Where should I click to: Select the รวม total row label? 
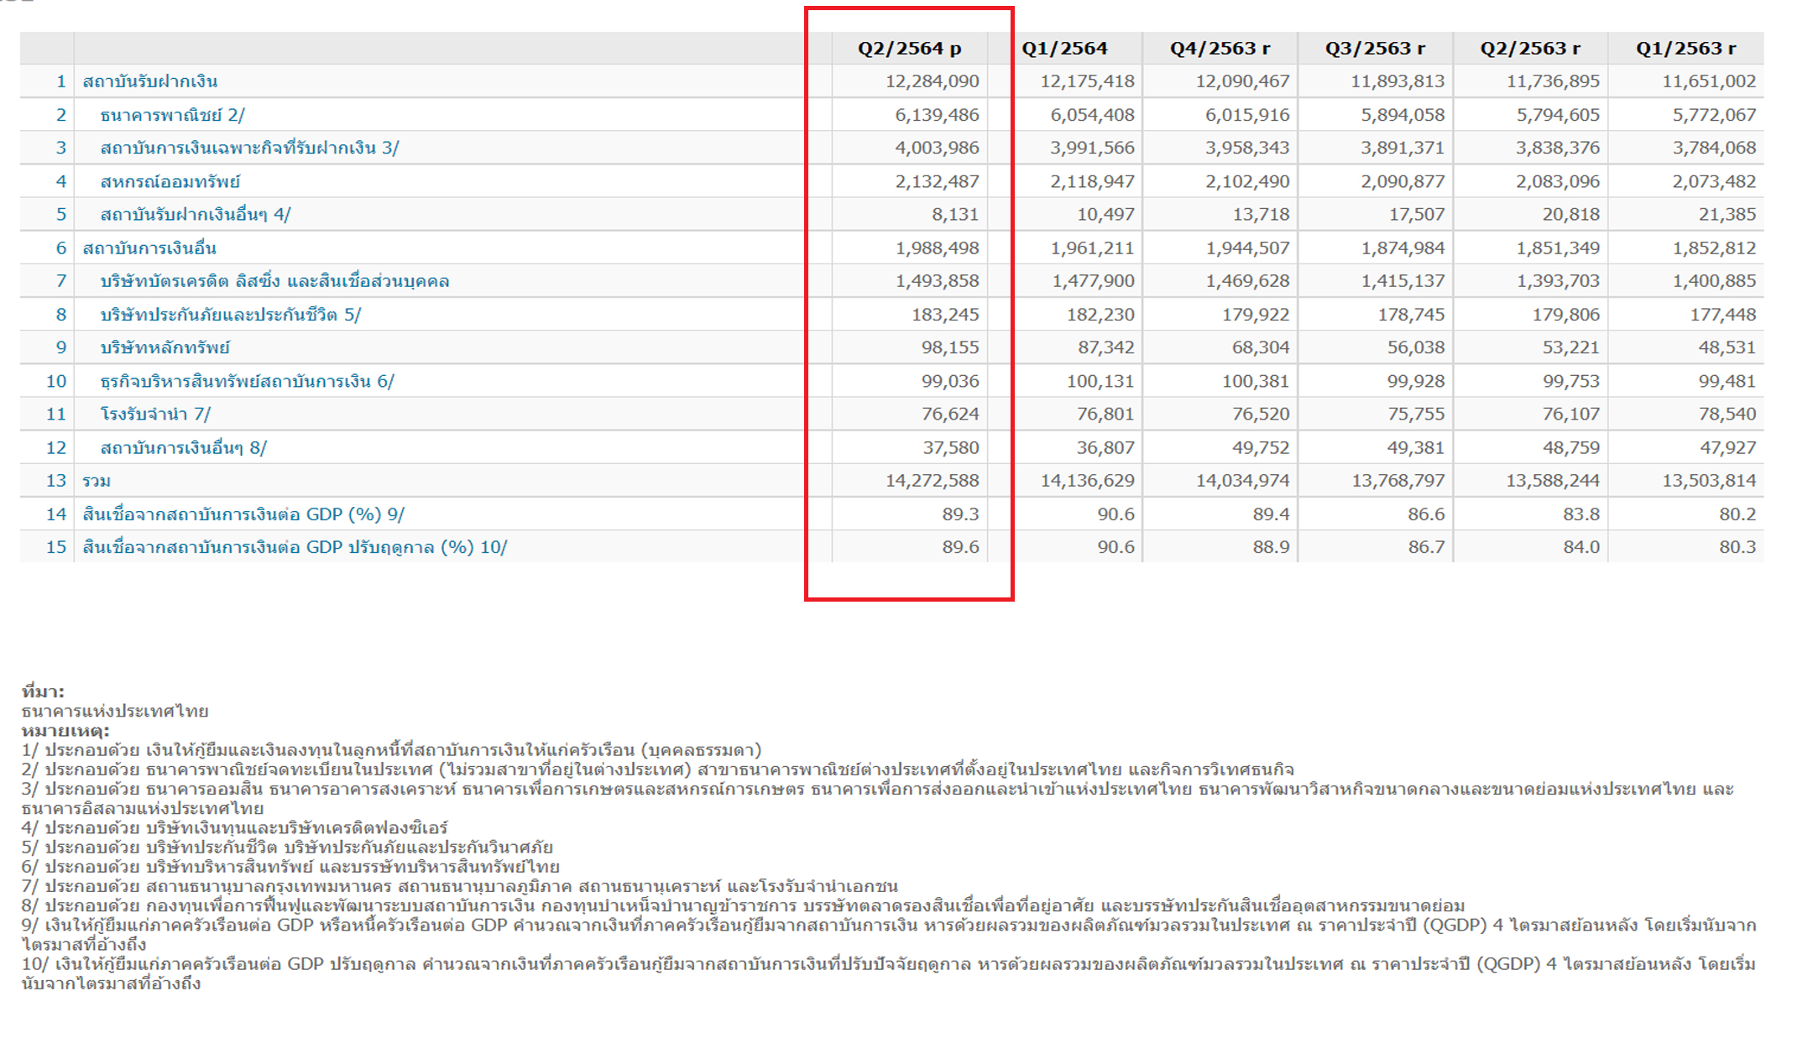96,481
